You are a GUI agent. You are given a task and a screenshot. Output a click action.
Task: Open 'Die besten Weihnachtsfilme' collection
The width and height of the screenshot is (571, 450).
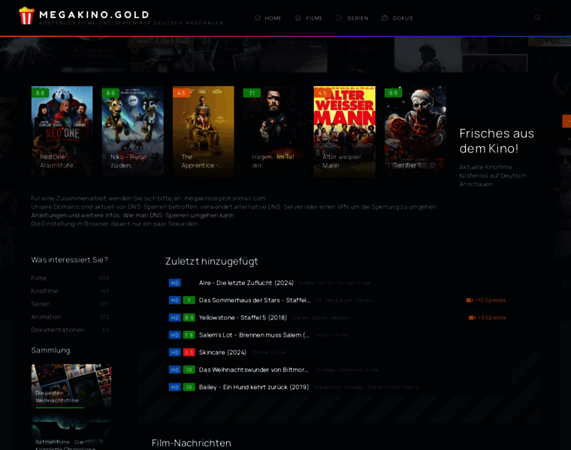coord(71,386)
